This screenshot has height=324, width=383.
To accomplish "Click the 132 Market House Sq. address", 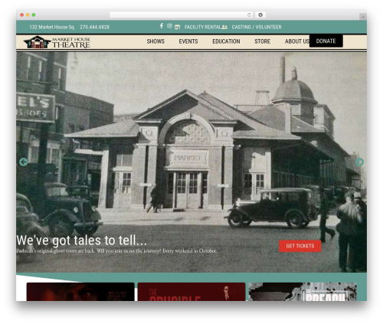I will [x=52, y=27].
